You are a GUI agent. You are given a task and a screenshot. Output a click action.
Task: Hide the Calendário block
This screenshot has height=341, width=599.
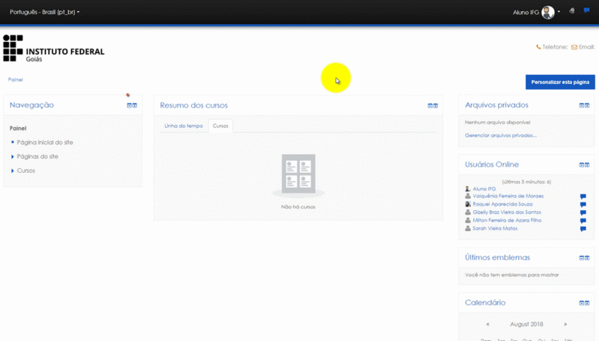coord(582,303)
